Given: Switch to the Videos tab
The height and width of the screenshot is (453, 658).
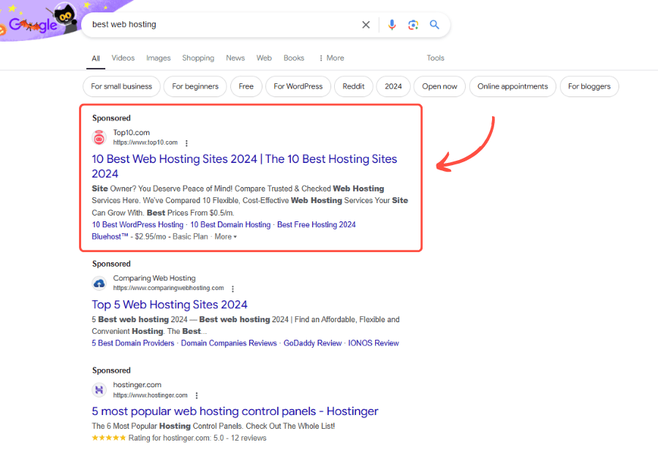Looking at the screenshot, I should click(x=123, y=58).
